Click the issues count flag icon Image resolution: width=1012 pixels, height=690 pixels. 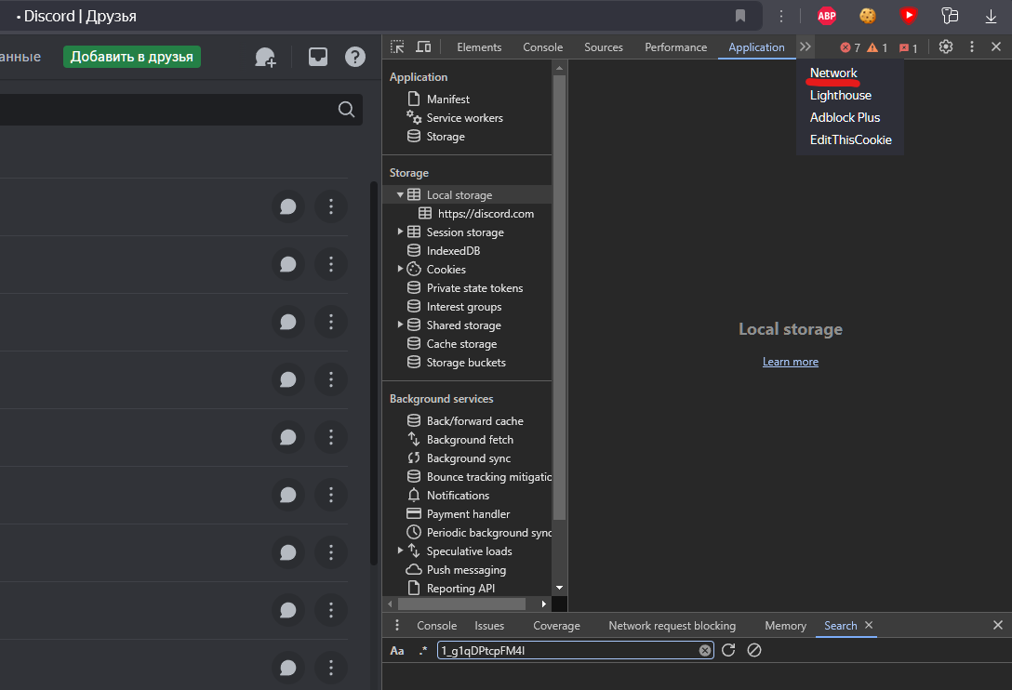click(x=908, y=47)
